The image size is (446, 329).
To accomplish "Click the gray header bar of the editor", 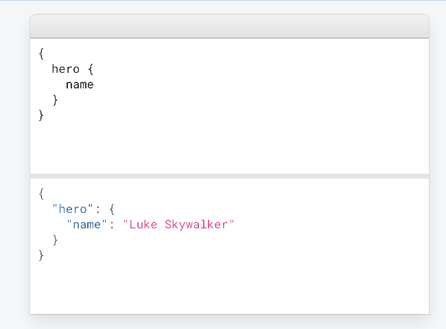I will (x=229, y=26).
